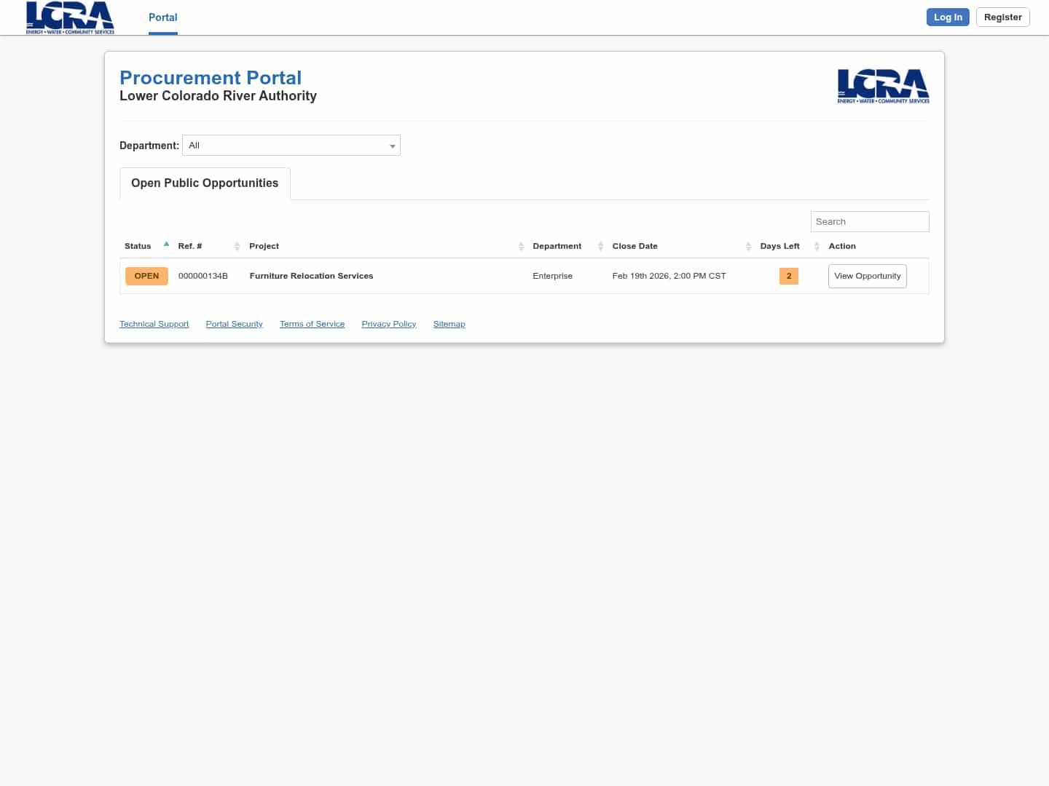Sort by the Ref. # column arrows

pos(237,246)
